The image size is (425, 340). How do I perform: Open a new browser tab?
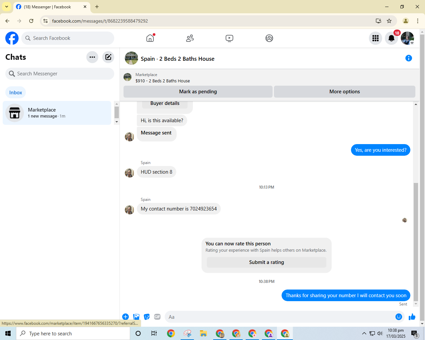(97, 7)
